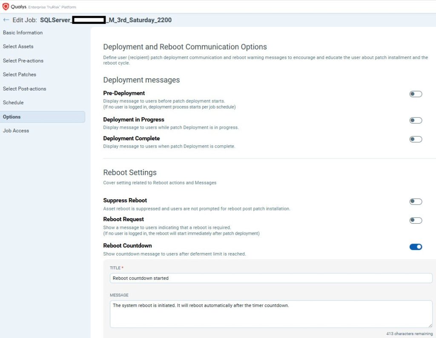
Task: Enable the Pre-Deployment message toggle
Action: click(x=416, y=94)
